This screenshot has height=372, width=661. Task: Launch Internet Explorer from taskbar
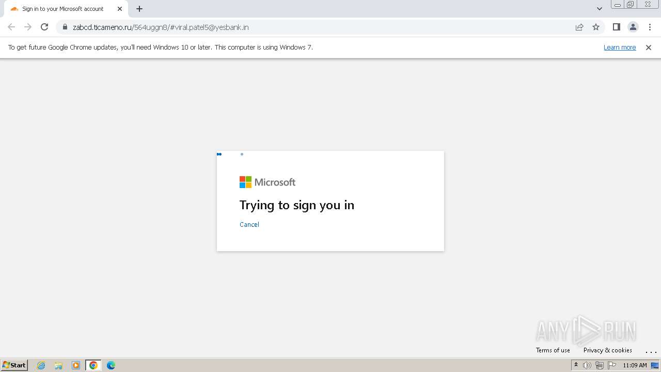pyautogui.click(x=41, y=365)
